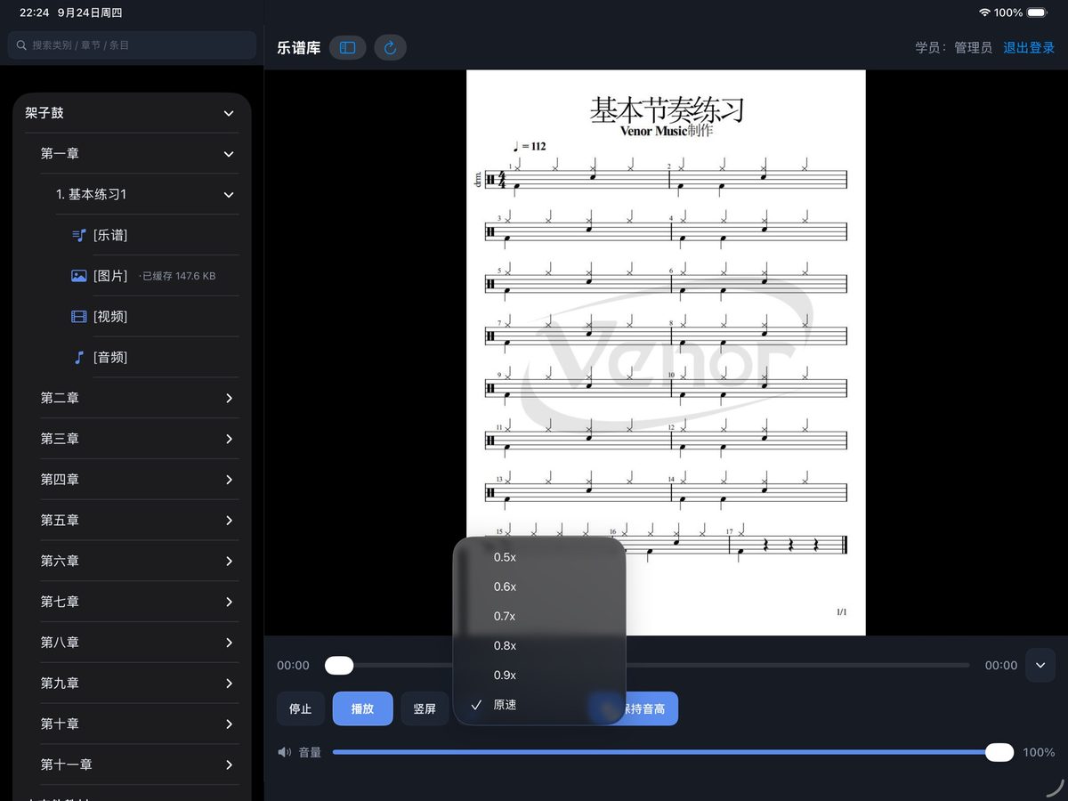The image size is (1068, 801).
Task: Click 退出登录 logout link
Action: 1029,48
